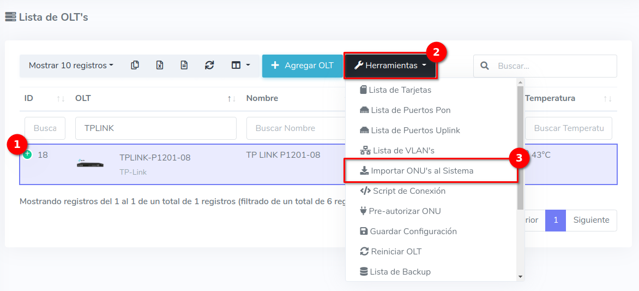The image size is (639, 291).
Task: Select Lista de Tarjetas from the menu
Action: click(400, 90)
